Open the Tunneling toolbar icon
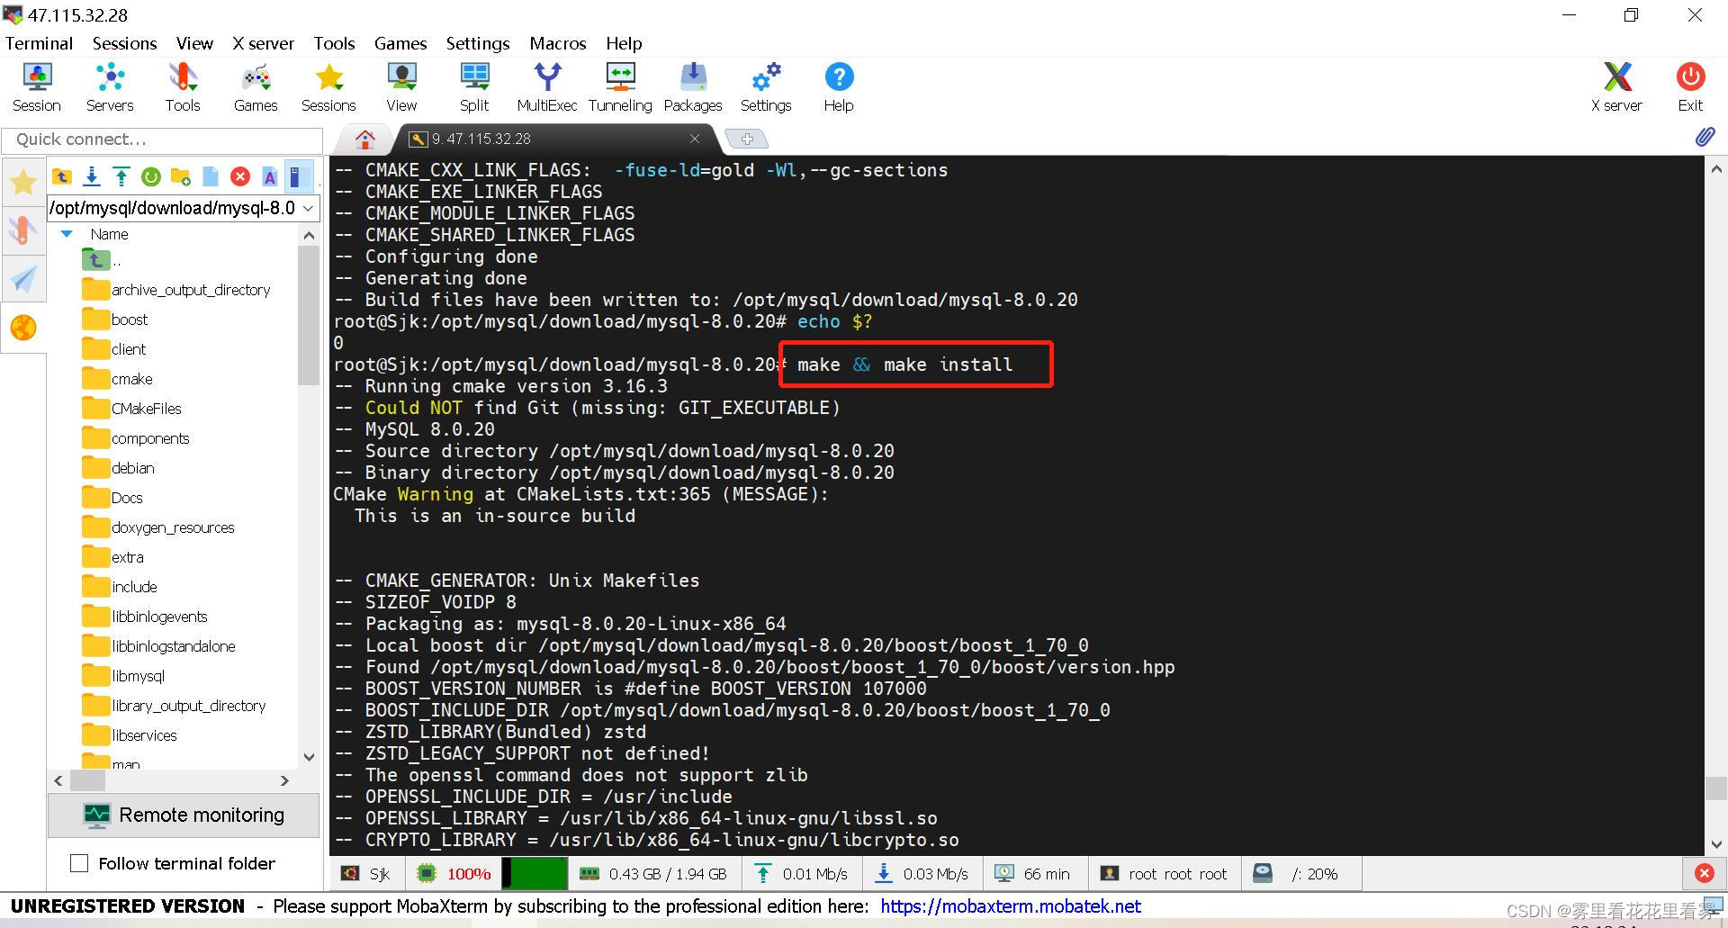 620,87
